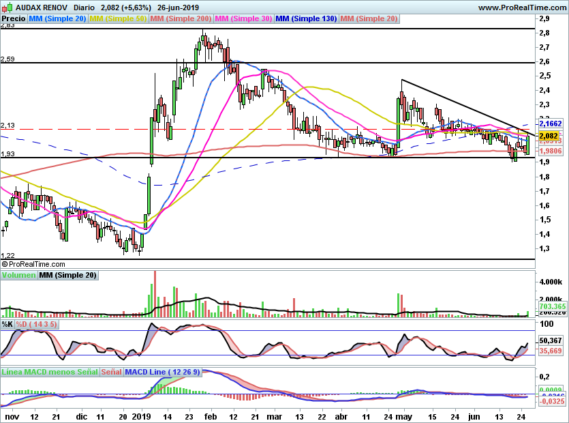The width and height of the screenshot is (569, 423).
Task: Click the jun month on the time axis
Action: (474, 417)
